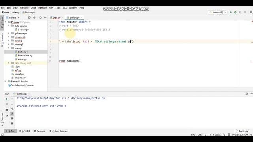
Task: Click the Collapse All icon in Project panel
Action: pyautogui.click(x=34, y=17)
